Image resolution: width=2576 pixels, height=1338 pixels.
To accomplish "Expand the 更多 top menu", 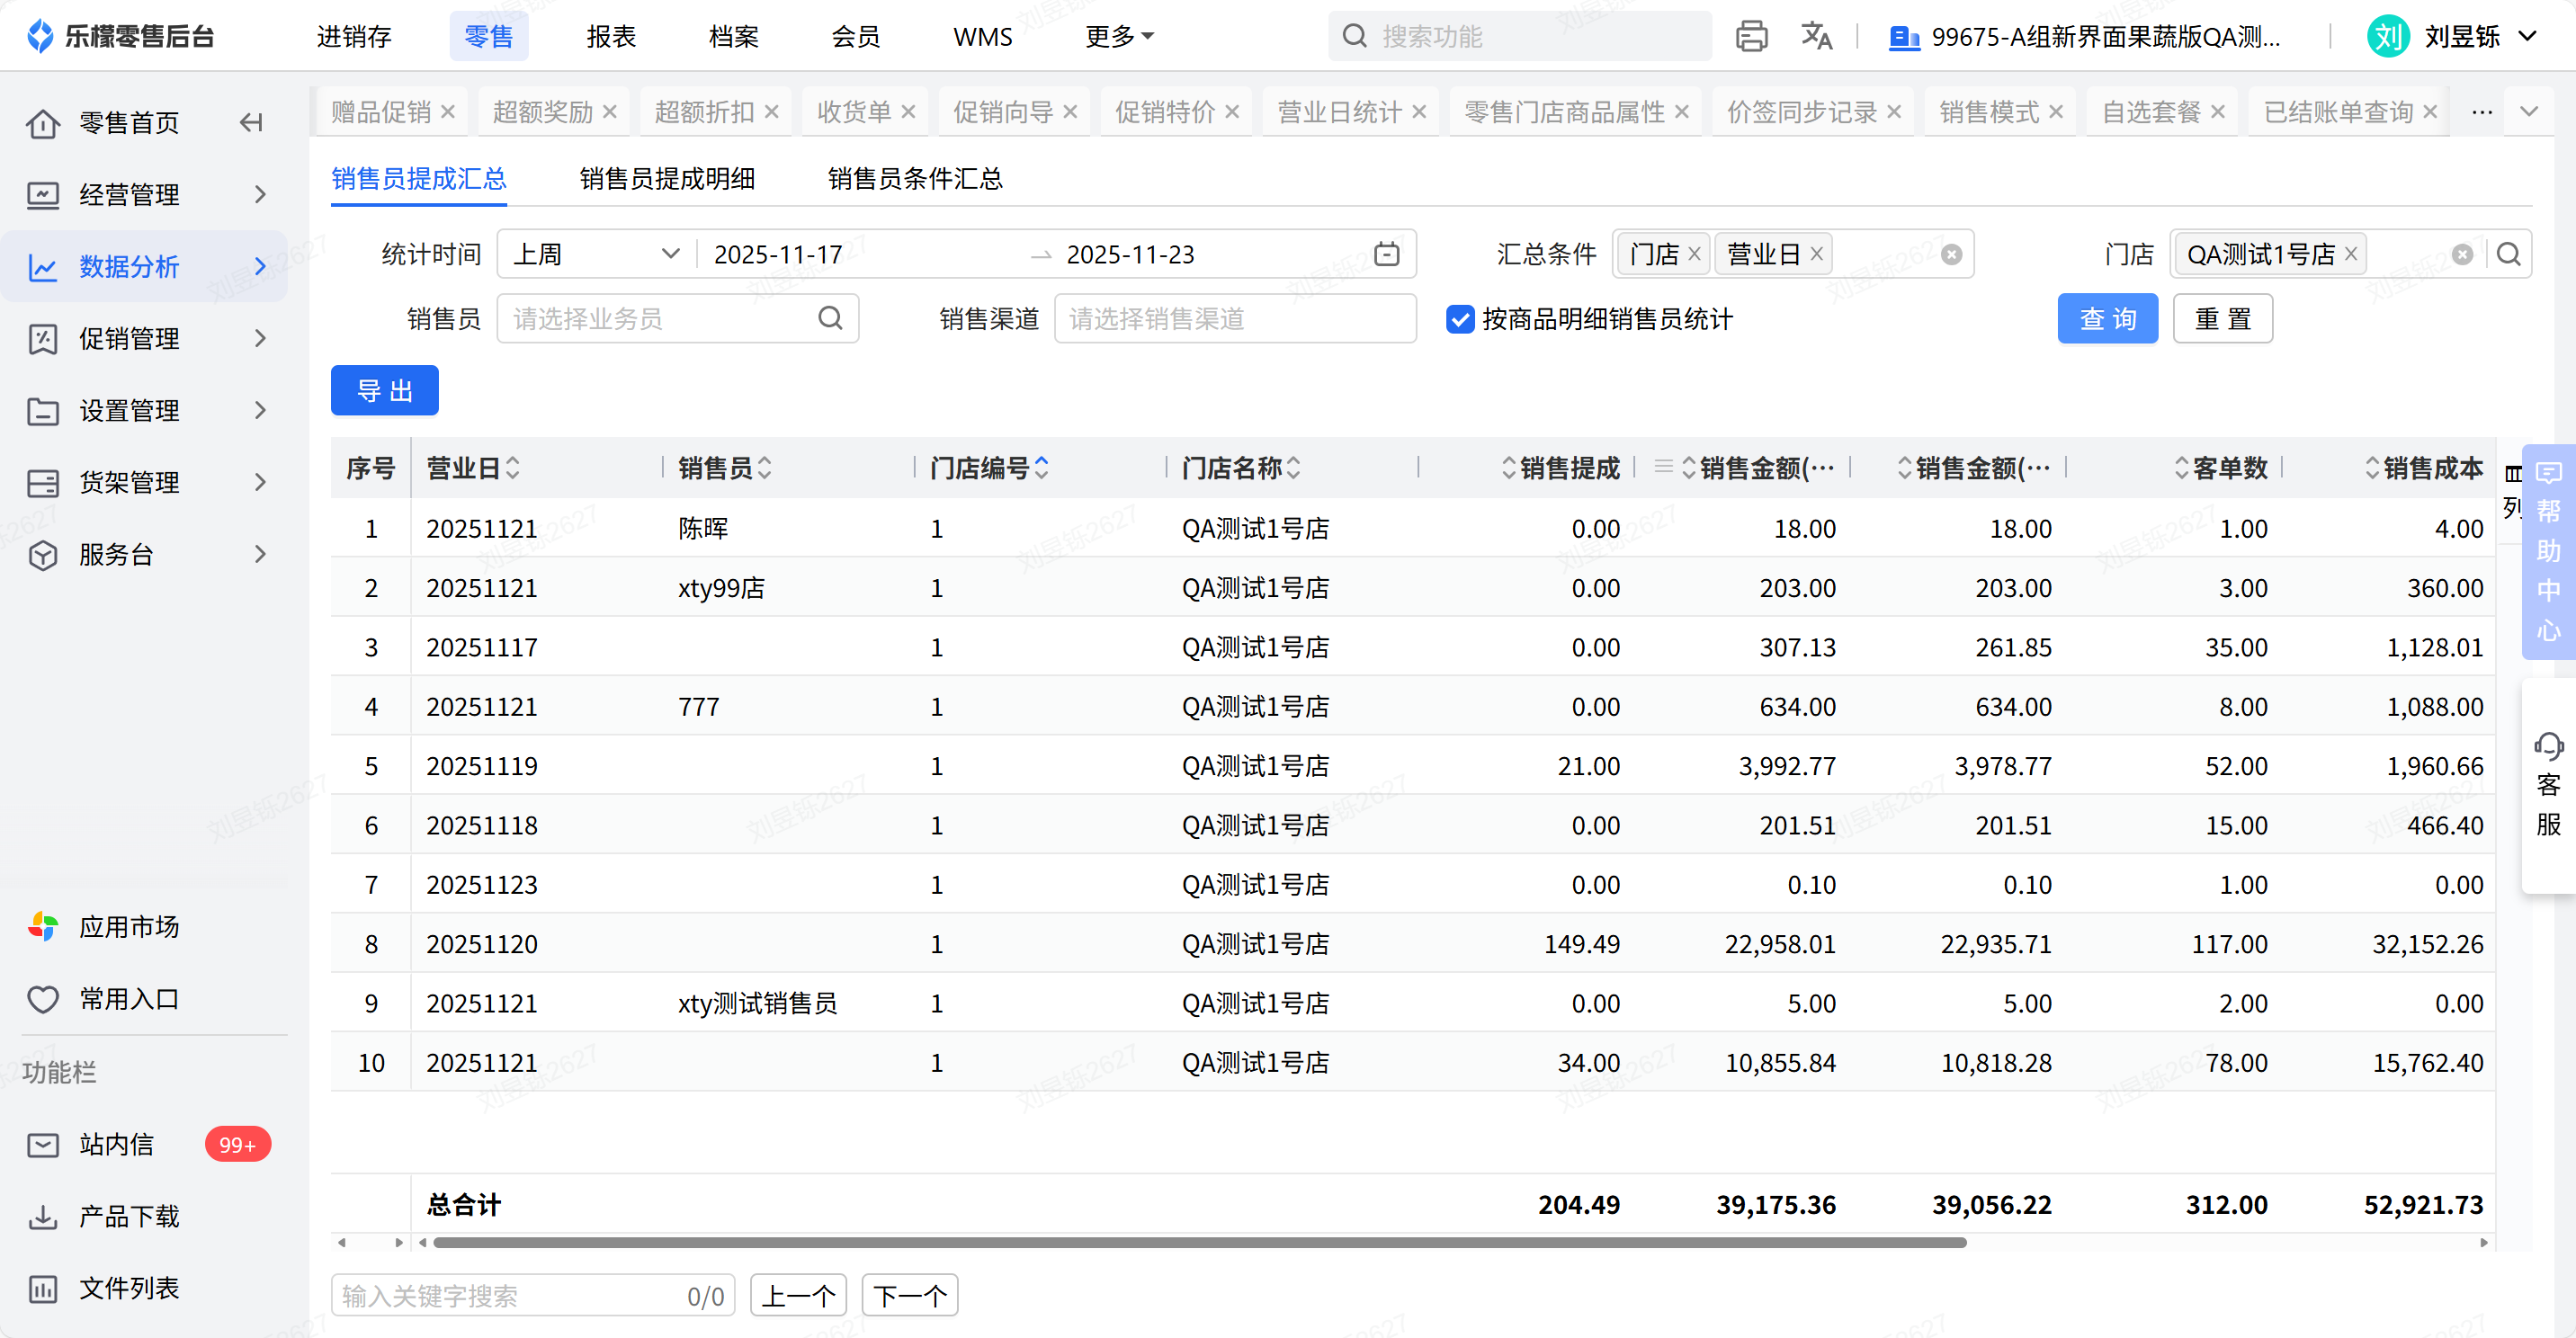I will 1119,37.
